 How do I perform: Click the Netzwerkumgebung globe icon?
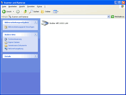[6, 49]
